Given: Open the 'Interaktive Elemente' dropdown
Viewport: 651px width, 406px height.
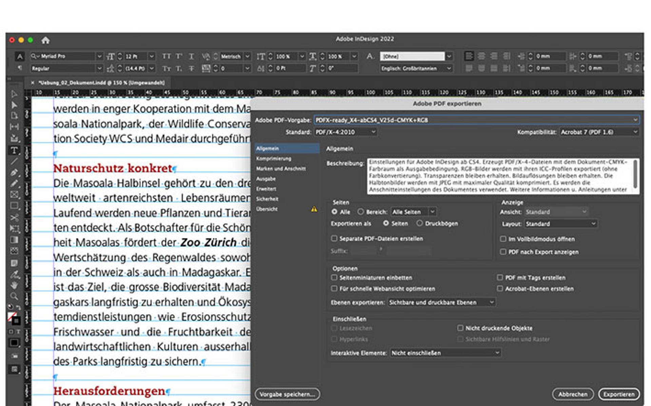Looking at the screenshot, I should coord(446,353).
